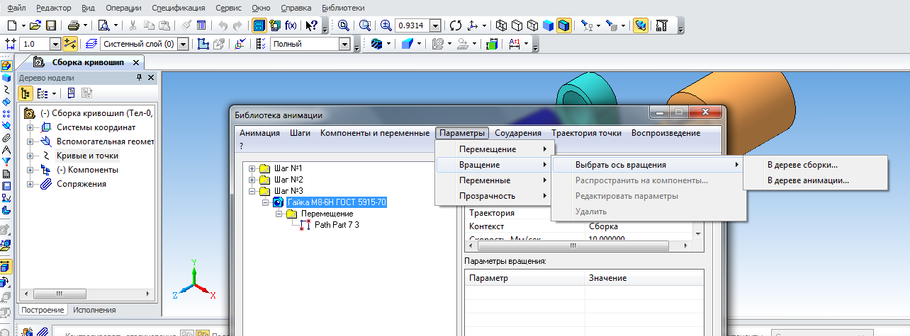
Task: Click the Open file folder icon
Action: click(x=35, y=25)
